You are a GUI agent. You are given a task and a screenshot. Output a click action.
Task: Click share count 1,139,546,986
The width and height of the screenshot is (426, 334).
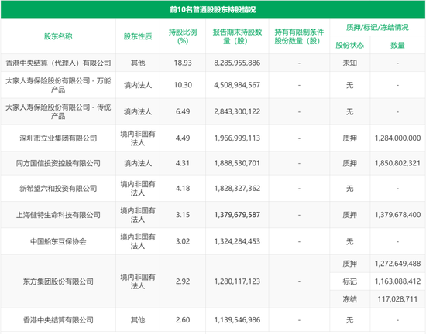(x=237, y=320)
